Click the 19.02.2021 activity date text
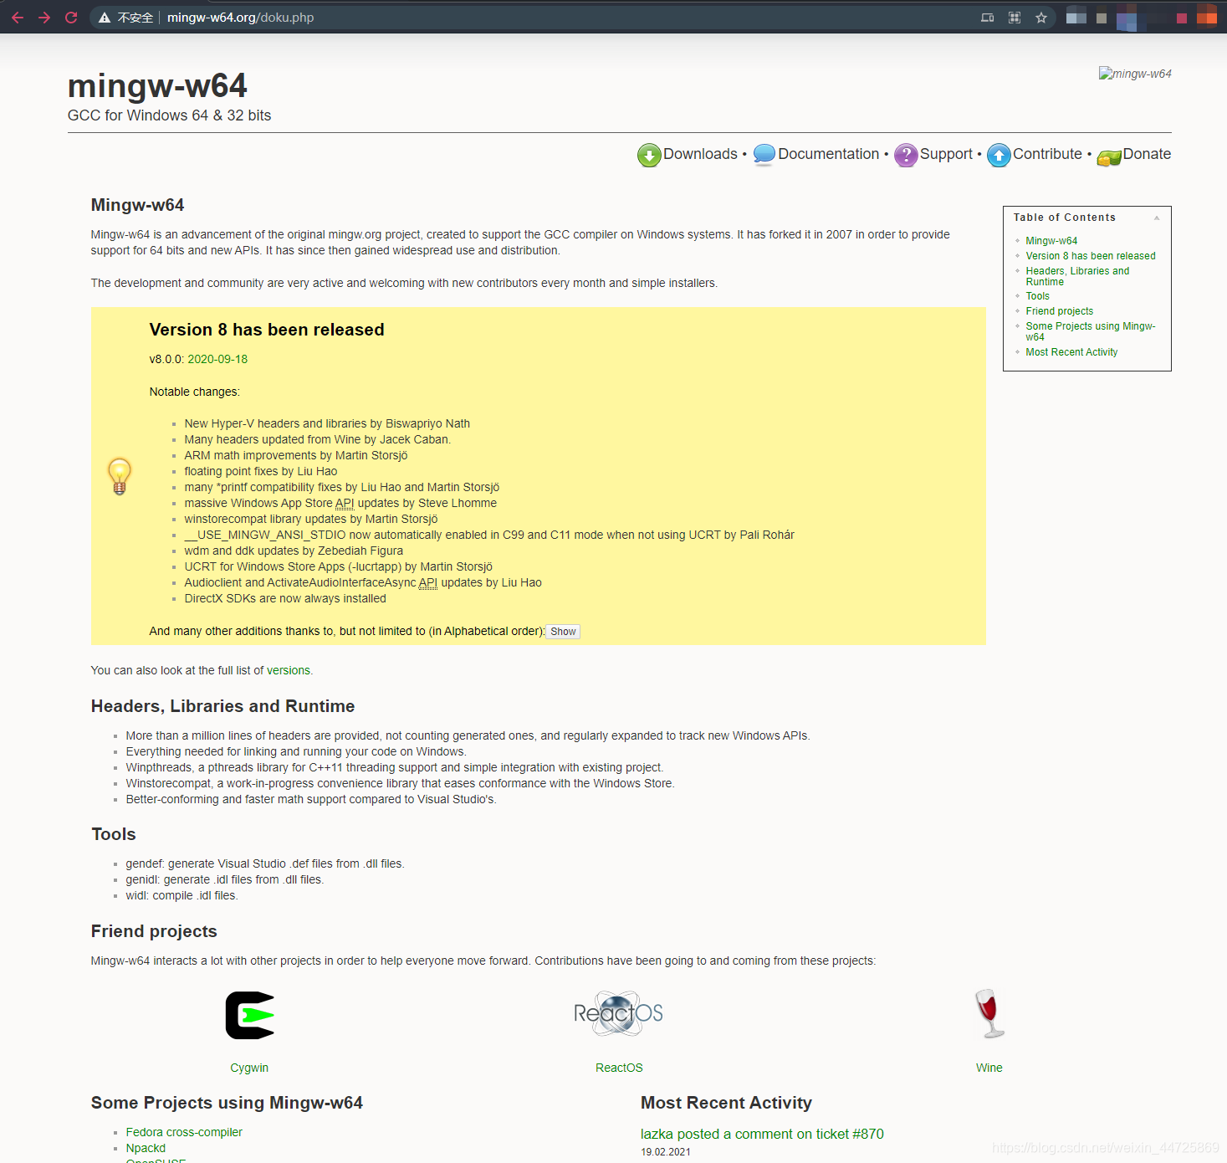Viewport: 1227px width, 1163px height. 666,1152
